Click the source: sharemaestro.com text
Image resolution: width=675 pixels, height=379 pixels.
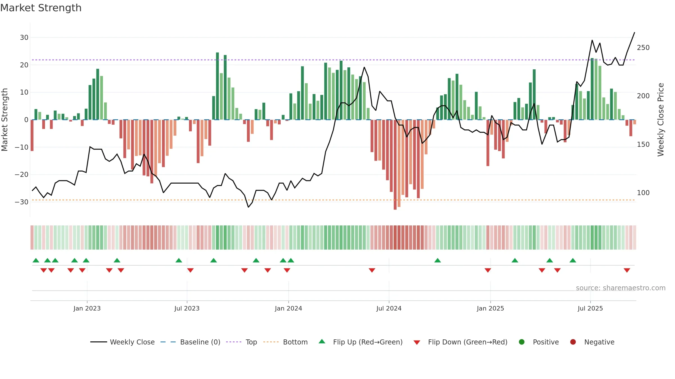(x=621, y=288)
